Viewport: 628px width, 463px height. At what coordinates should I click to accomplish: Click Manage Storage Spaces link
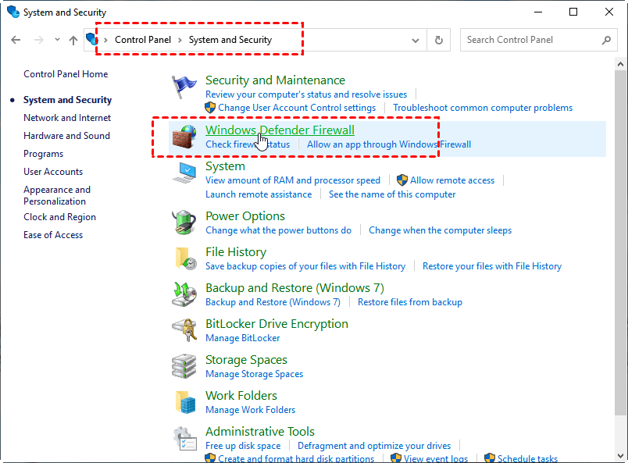click(x=255, y=374)
